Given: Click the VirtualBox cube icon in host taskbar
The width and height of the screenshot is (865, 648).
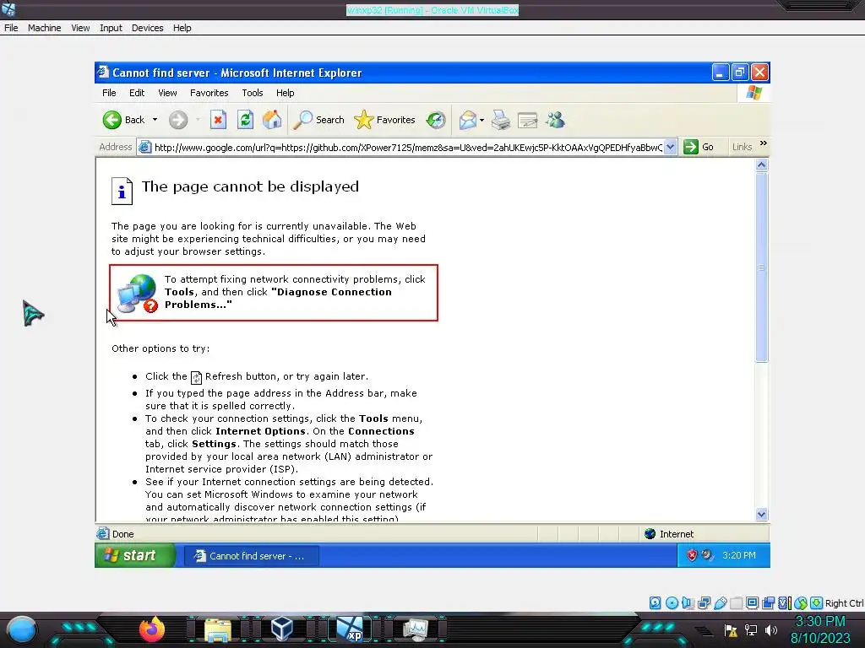Looking at the screenshot, I should (x=282, y=629).
